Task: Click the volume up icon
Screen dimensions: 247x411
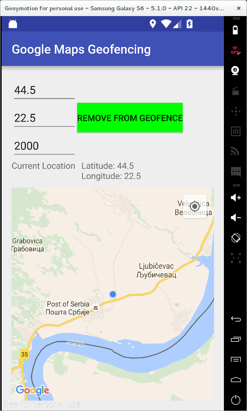Action: [235, 197]
